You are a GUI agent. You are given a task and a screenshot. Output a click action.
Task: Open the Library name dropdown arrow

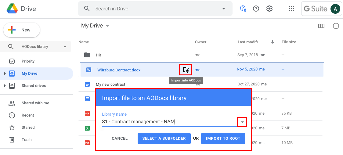tap(242, 122)
